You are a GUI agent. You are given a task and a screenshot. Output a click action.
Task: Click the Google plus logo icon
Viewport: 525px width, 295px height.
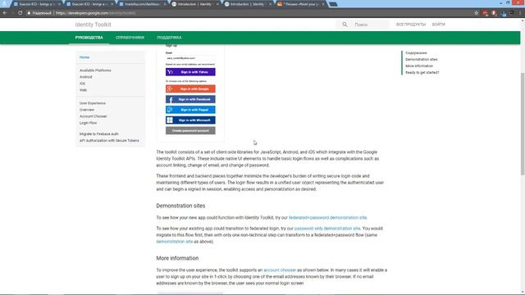point(170,89)
